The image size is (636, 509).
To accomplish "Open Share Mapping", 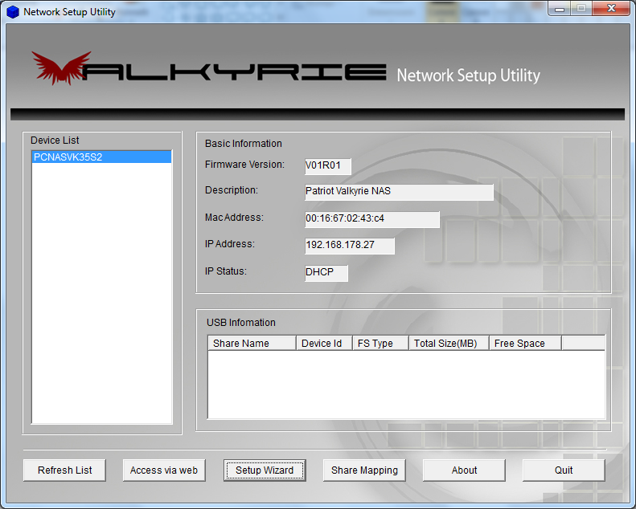I will click(364, 470).
